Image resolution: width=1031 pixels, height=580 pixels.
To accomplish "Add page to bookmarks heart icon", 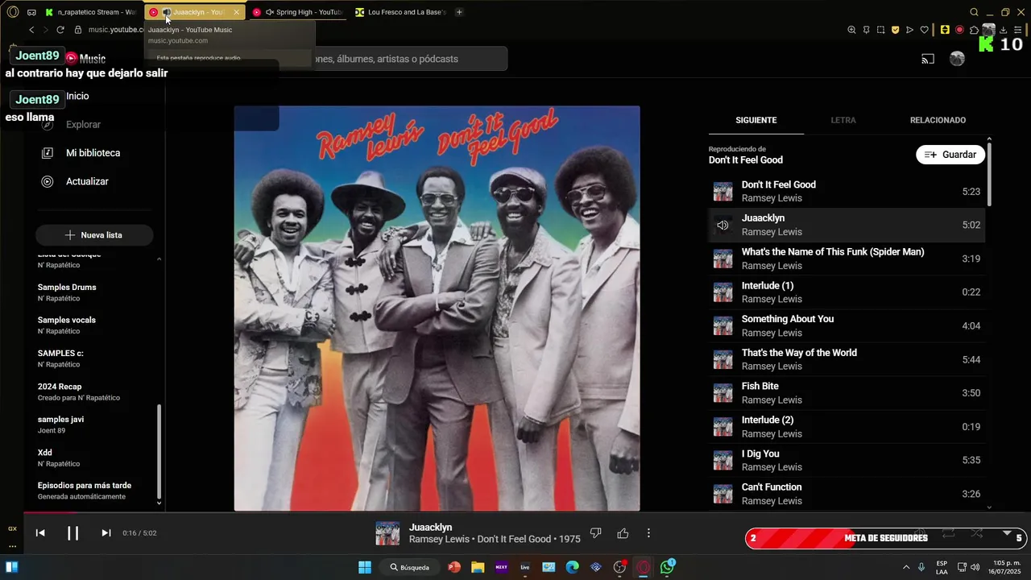I will click(924, 30).
